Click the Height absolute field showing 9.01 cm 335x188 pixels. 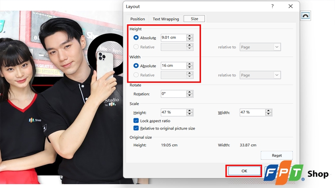click(x=173, y=38)
